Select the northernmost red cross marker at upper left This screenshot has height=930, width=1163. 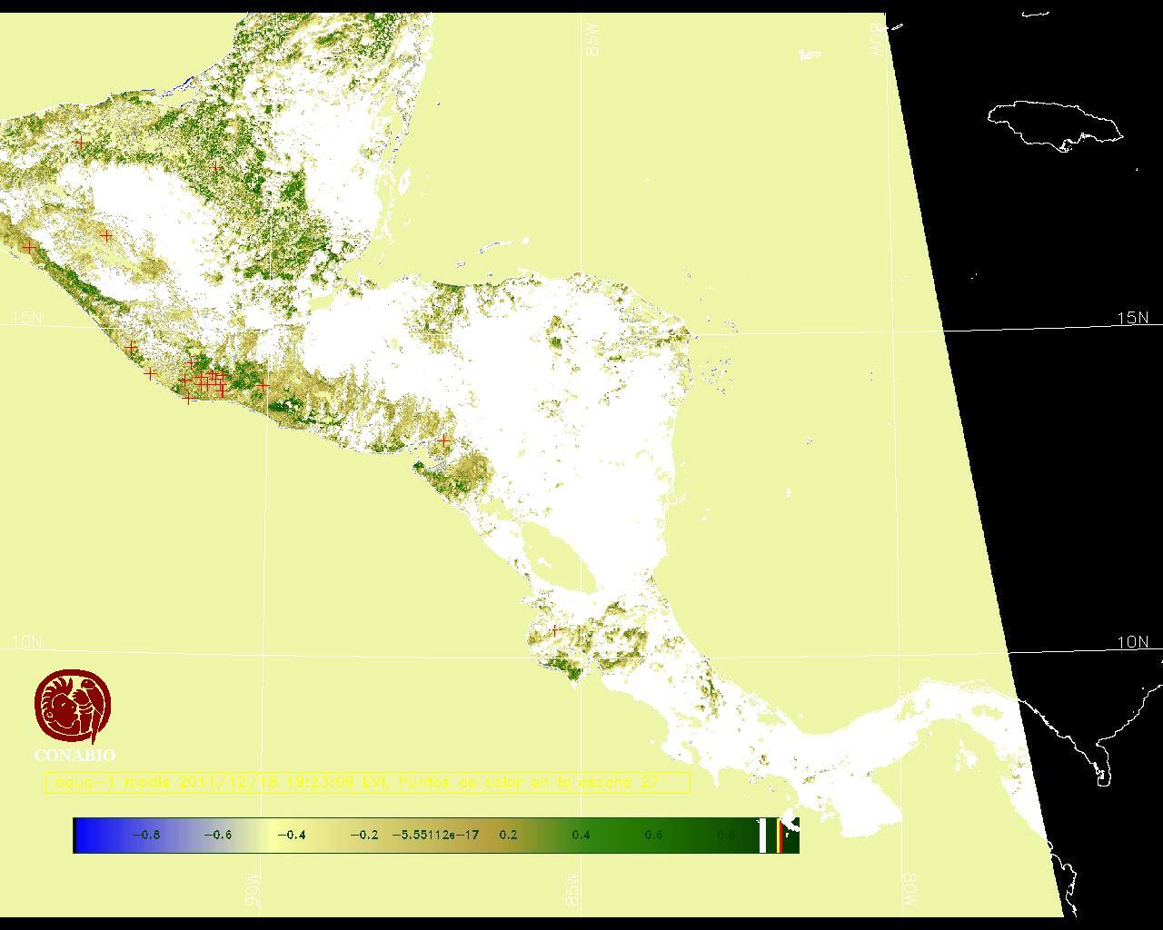click(x=82, y=143)
